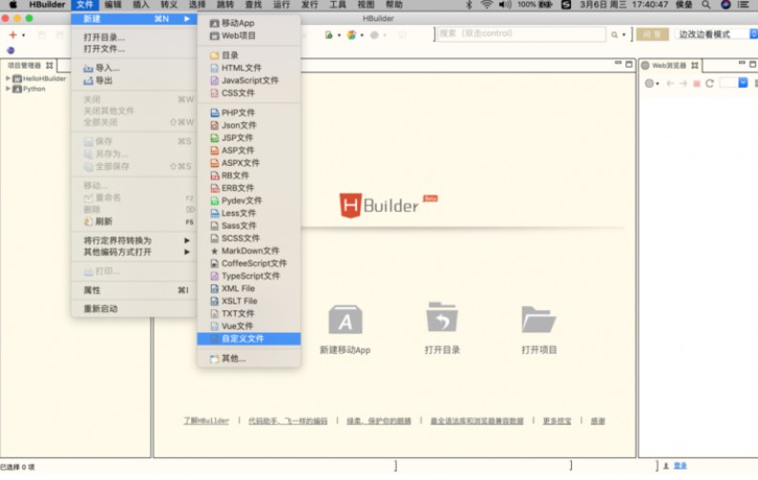Open the 了解HBuilder link

(x=206, y=421)
